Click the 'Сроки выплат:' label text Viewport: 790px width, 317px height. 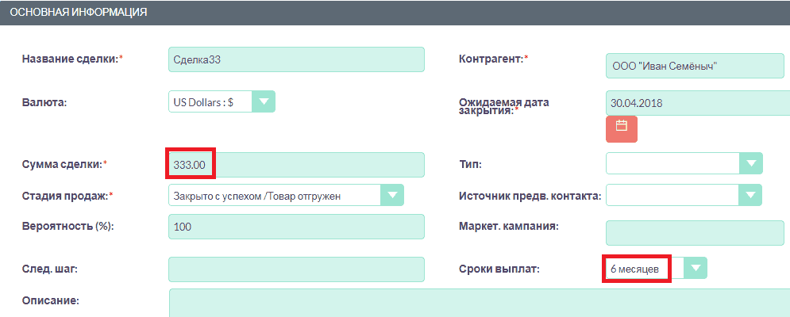tap(499, 269)
